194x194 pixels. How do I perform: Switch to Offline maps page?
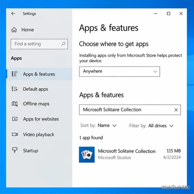click(x=36, y=104)
